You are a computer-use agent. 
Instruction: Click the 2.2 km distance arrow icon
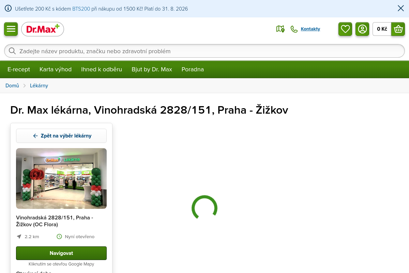[19, 236]
